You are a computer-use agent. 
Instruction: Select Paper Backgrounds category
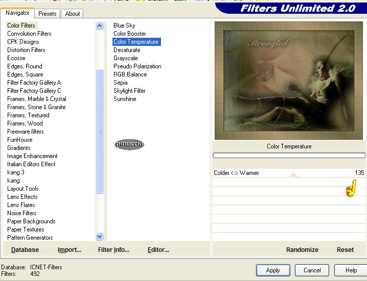(31, 221)
